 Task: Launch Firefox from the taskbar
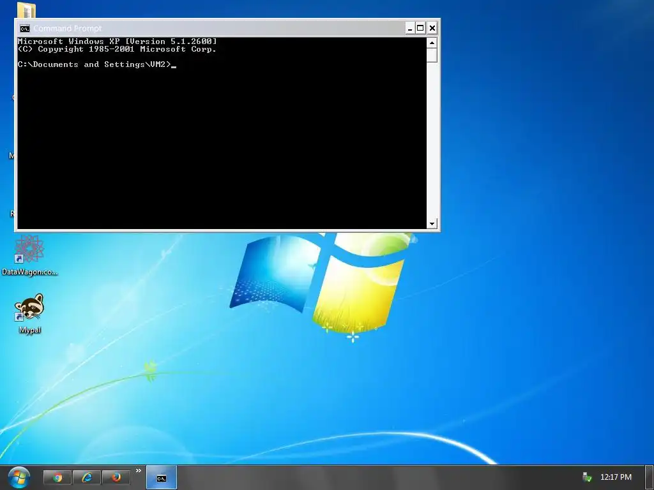(x=116, y=477)
